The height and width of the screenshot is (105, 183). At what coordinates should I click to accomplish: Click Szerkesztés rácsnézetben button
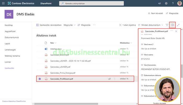pos(49,25)
